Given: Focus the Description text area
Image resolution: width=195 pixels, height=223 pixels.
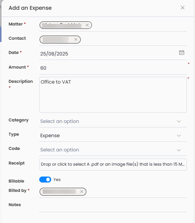Looking at the screenshot, I should click(x=113, y=95).
